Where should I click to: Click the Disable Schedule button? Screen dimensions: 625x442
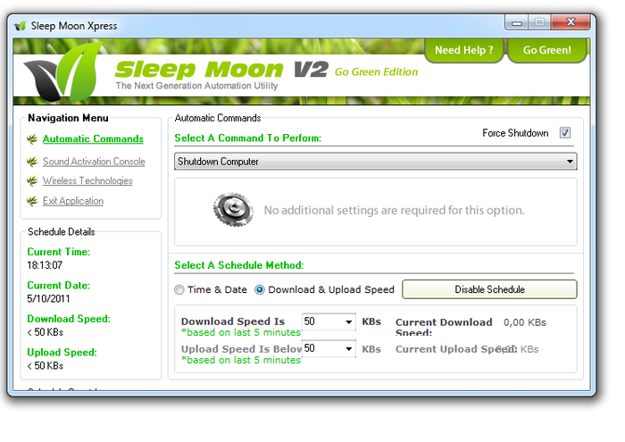coord(489,289)
